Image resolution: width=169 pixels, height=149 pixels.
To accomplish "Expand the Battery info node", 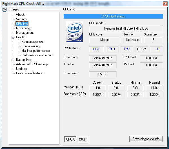I will pos(13,60).
